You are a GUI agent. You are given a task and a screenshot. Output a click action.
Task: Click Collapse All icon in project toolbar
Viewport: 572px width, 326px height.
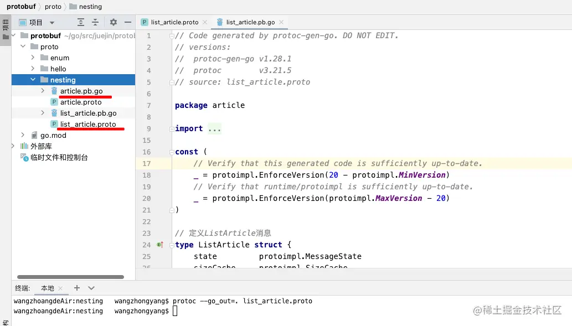[x=95, y=22]
